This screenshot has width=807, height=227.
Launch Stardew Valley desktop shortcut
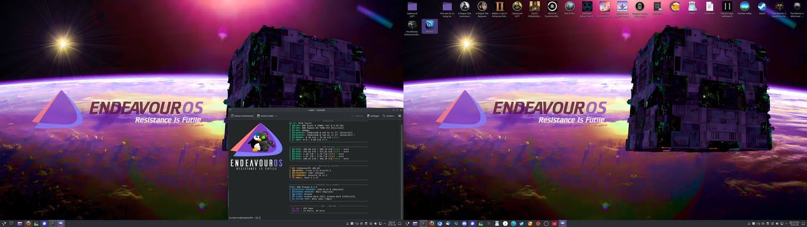point(744,8)
